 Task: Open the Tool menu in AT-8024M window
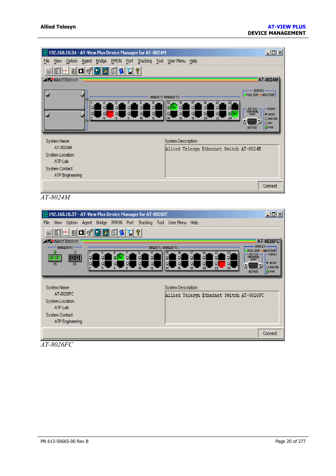tap(160, 61)
